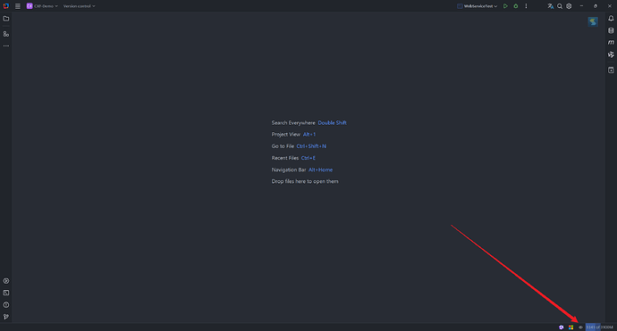617x331 pixels.
Task: Click the 'Recent Files' text
Action: point(285,158)
